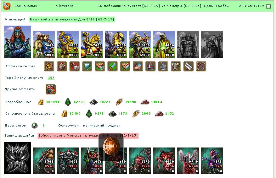Click the blue shield hero effect icon
The image size is (276, 178).
point(87,66)
